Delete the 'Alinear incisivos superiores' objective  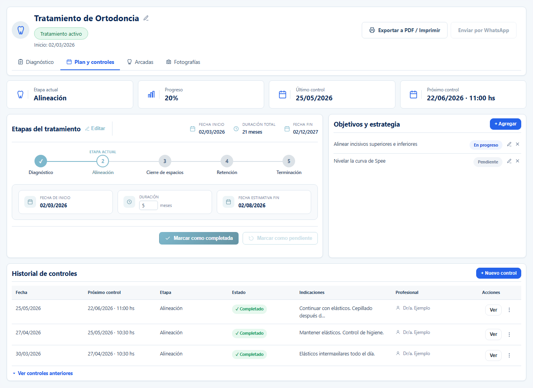[x=517, y=144]
